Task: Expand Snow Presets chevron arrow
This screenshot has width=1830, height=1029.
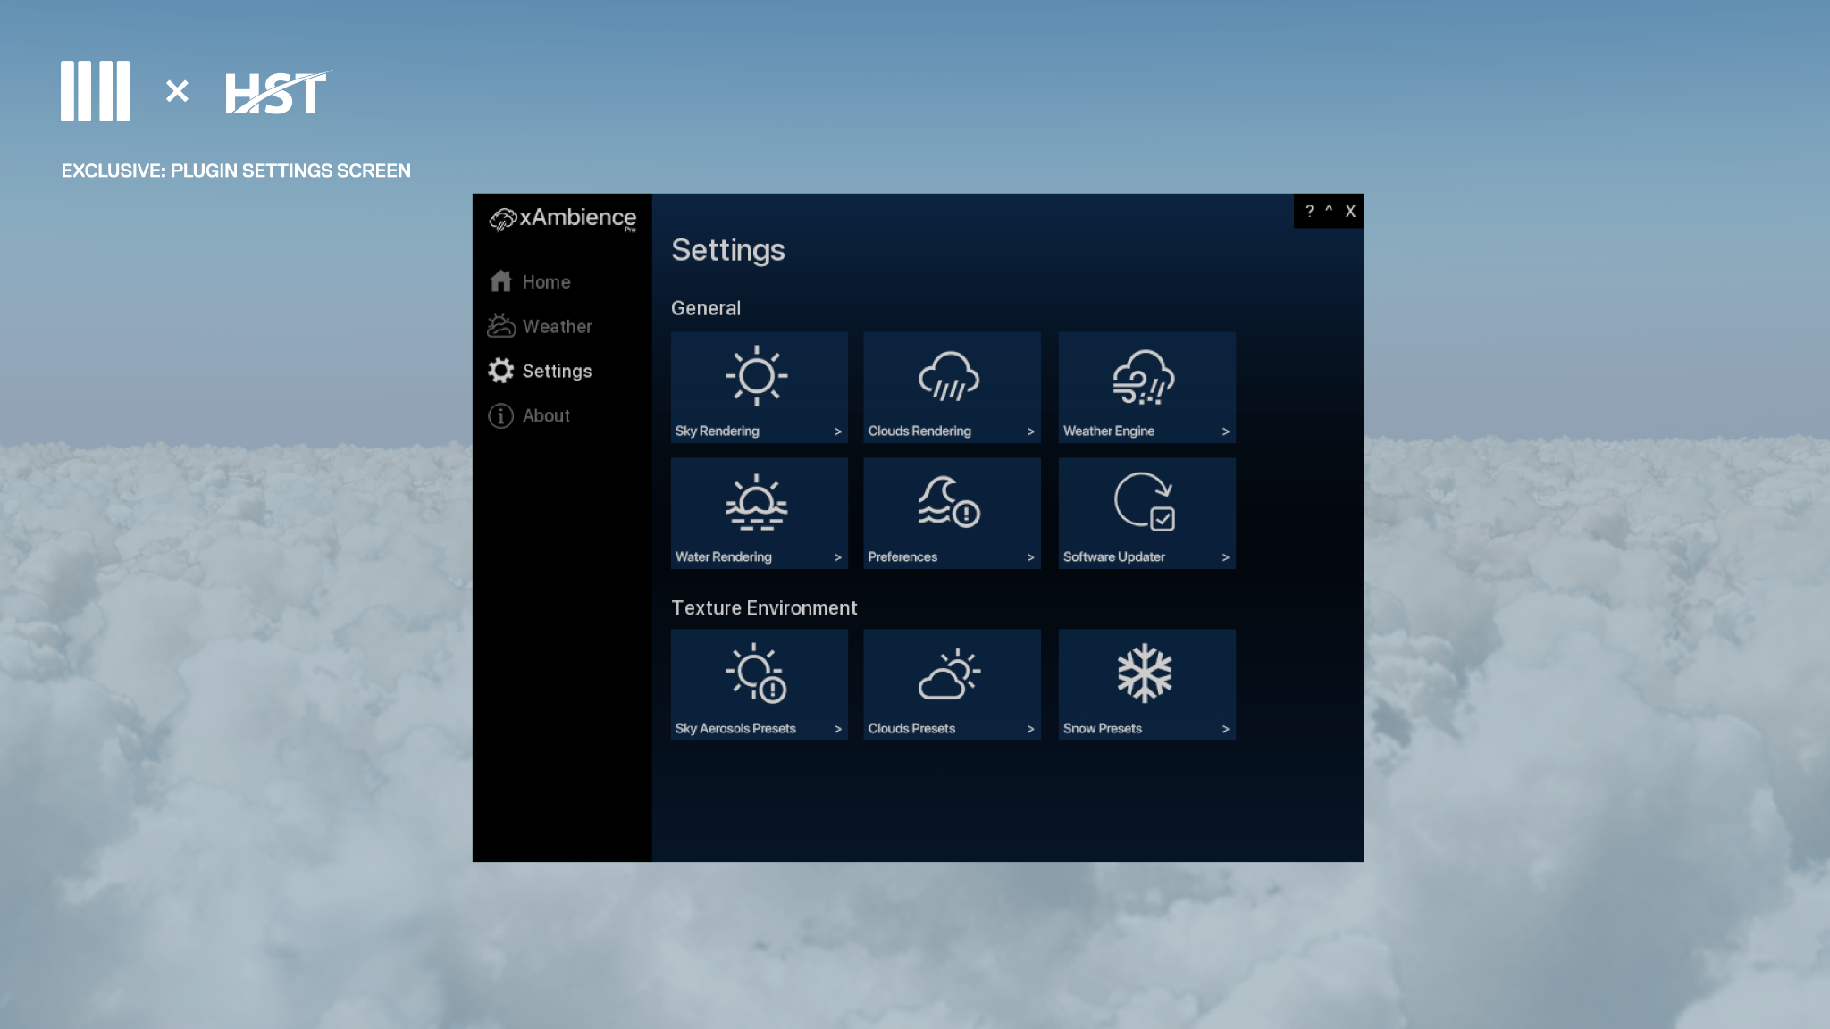Action: (1225, 729)
